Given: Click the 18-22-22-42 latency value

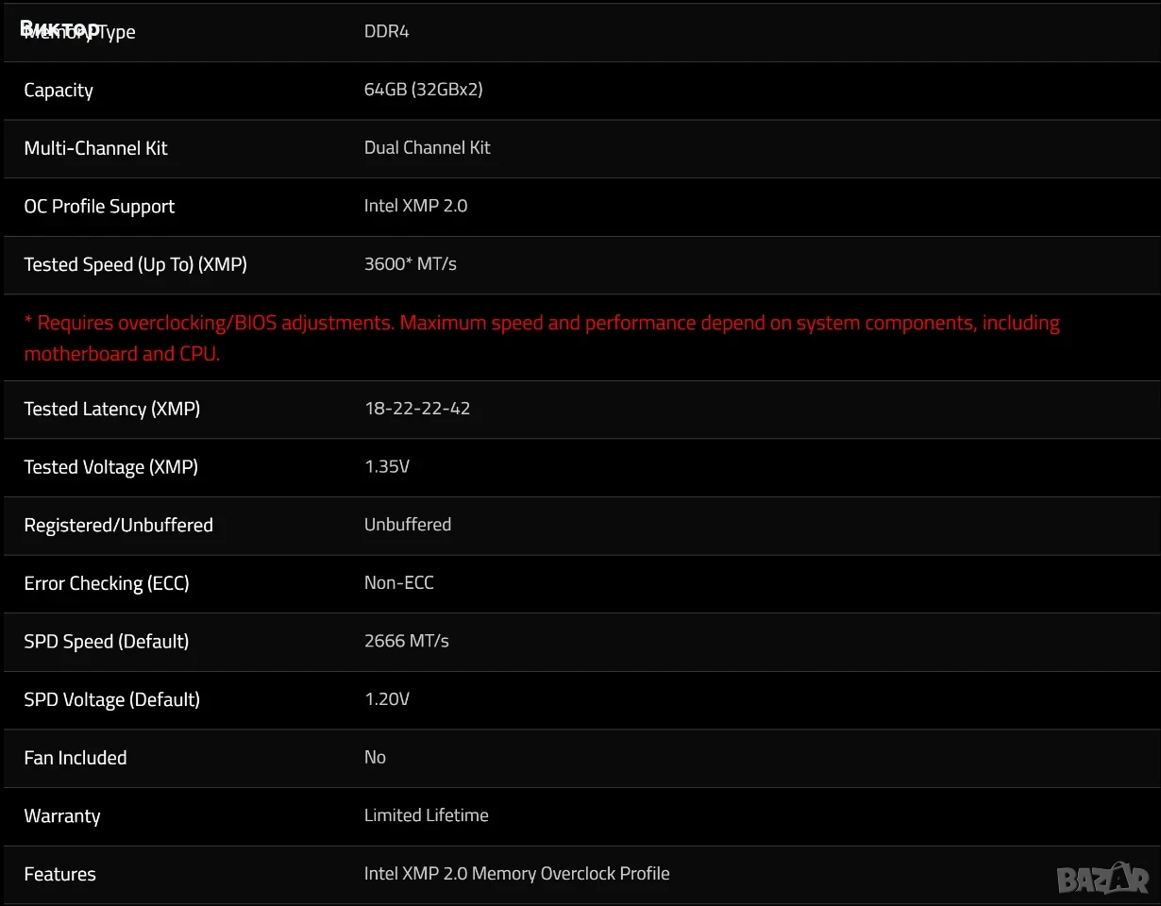Looking at the screenshot, I should [417, 408].
